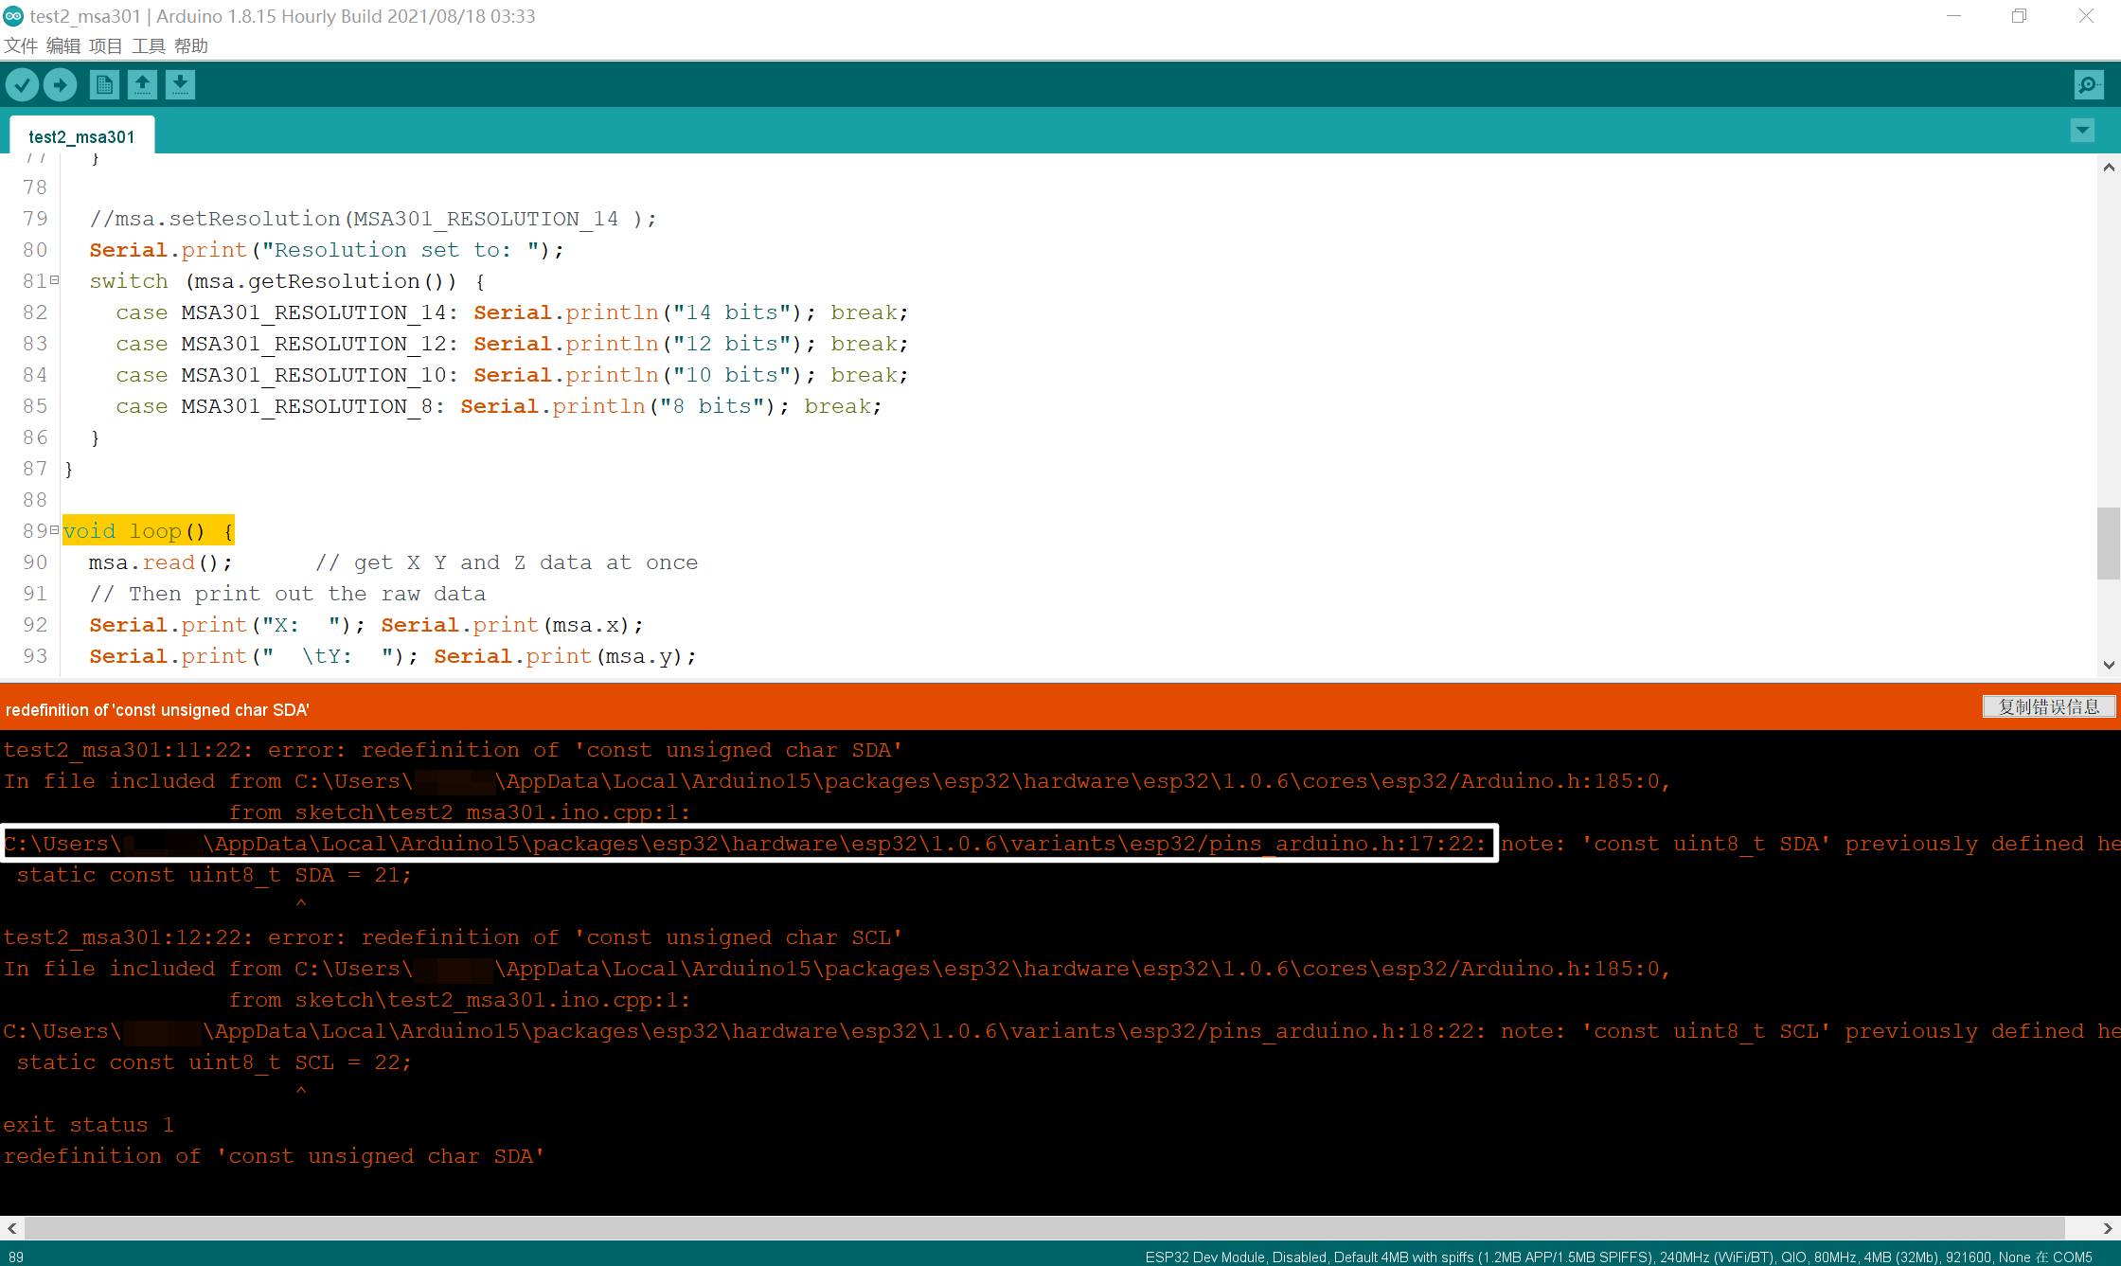Click the Verify checkmark button

[22, 85]
